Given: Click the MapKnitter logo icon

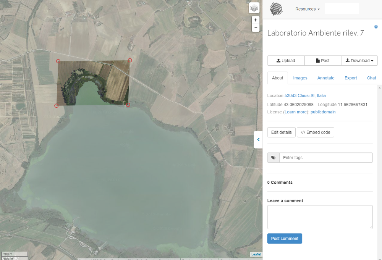Looking at the screenshot, I should point(276,9).
